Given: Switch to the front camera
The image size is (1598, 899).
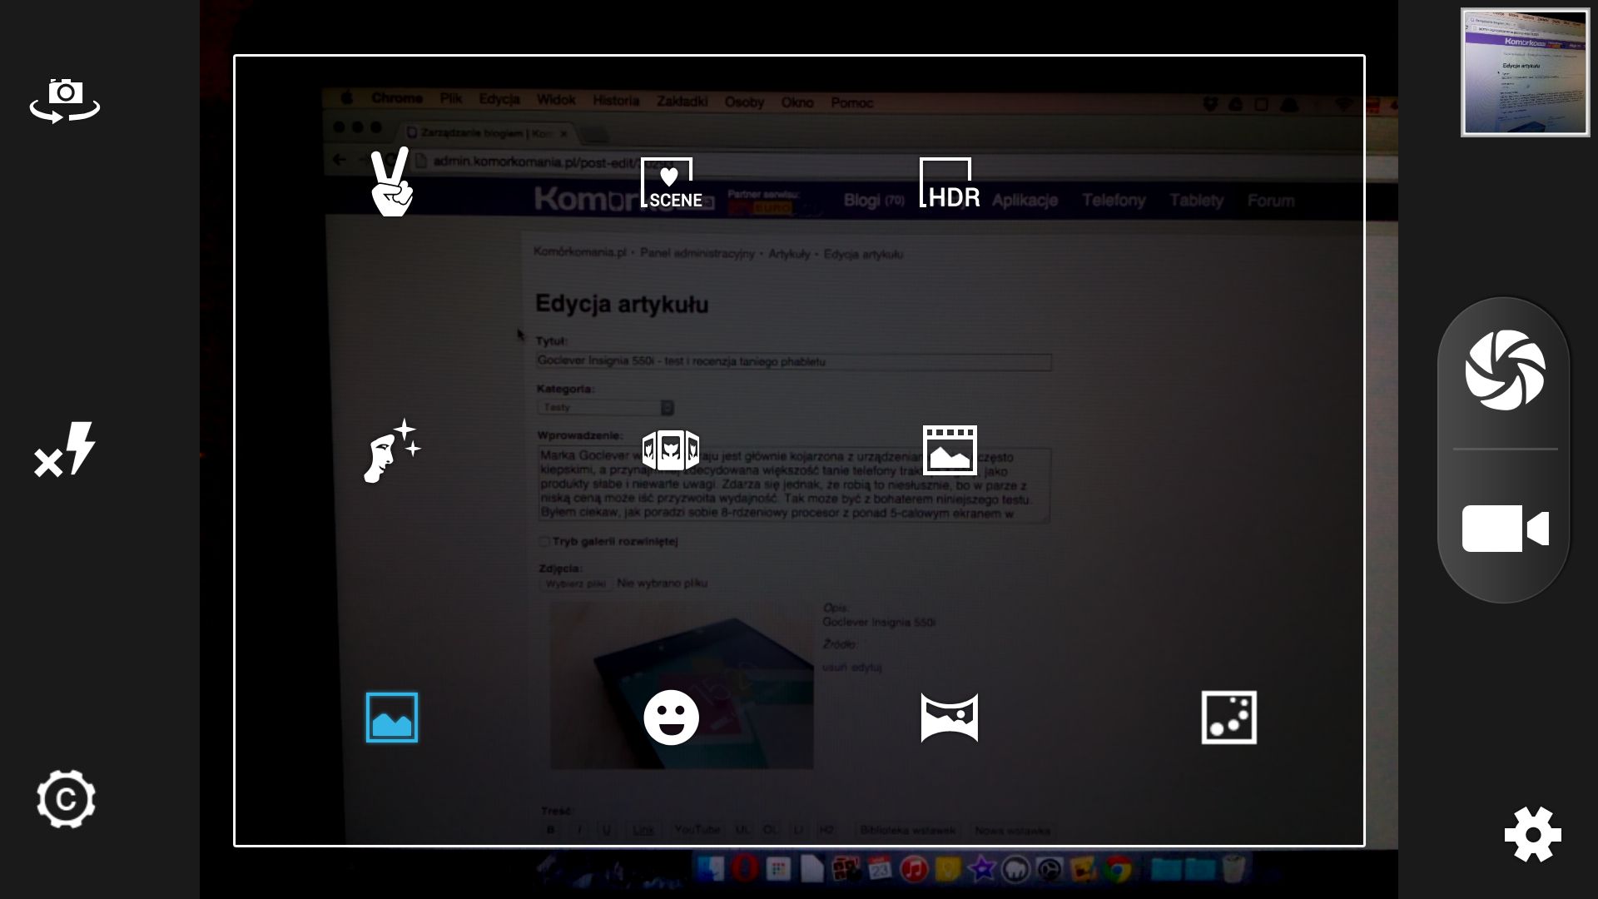Looking at the screenshot, I should pos(64,102).
